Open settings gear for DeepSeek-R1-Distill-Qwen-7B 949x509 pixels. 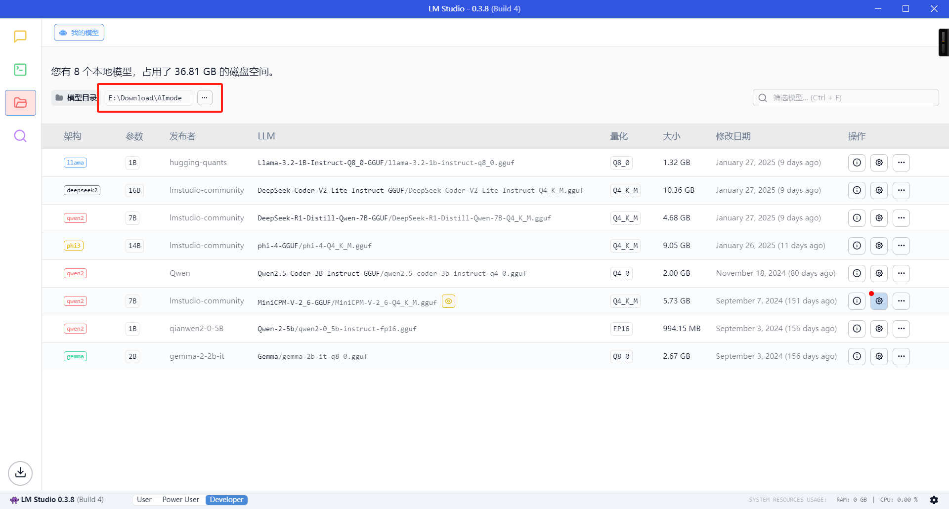point(879,218)
